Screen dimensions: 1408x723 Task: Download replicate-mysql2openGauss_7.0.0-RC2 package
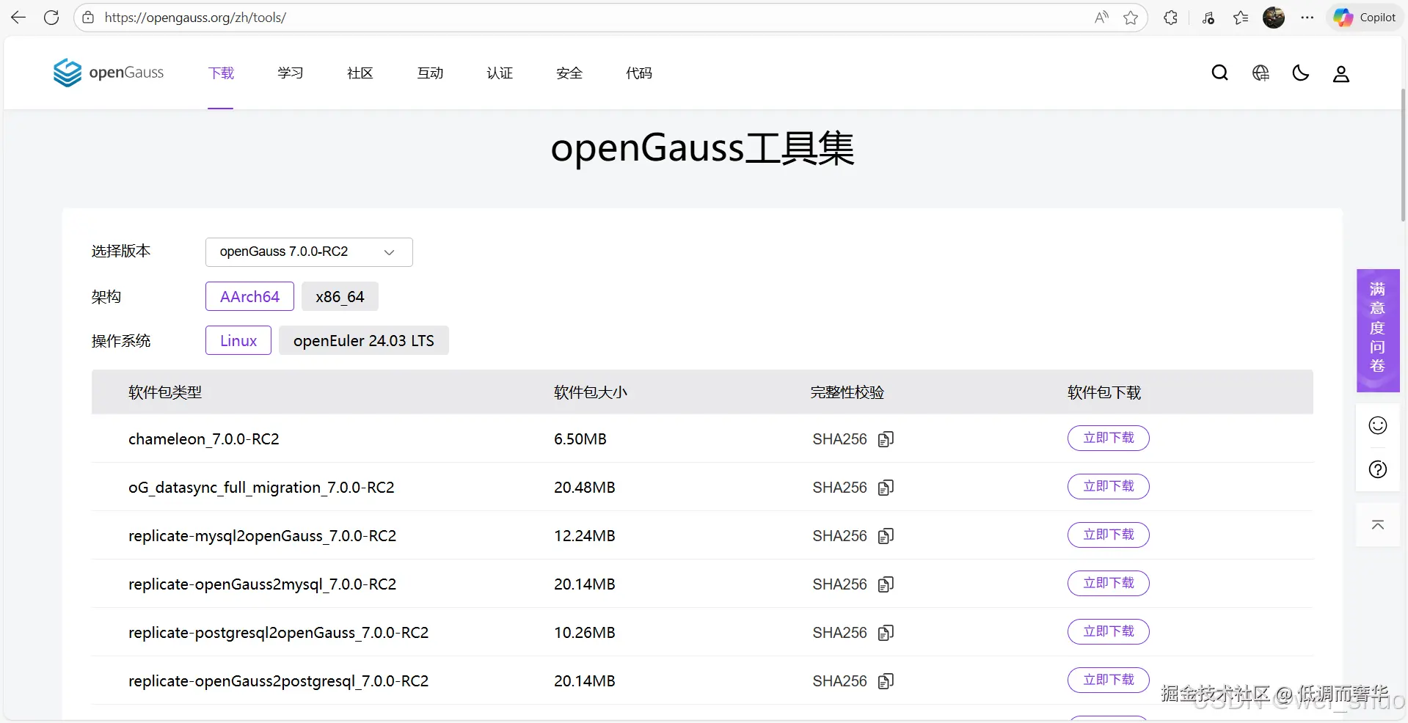tap(1108, 535)
